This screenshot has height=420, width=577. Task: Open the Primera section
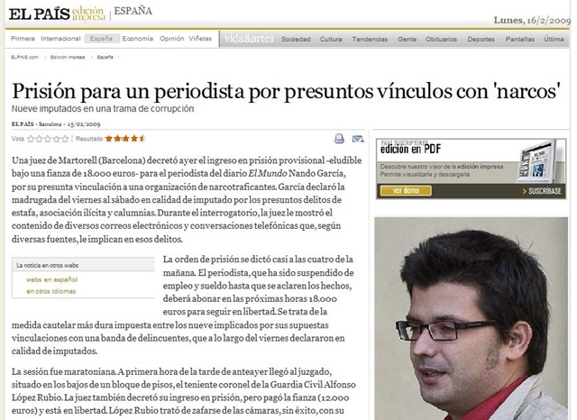[23, 39]
